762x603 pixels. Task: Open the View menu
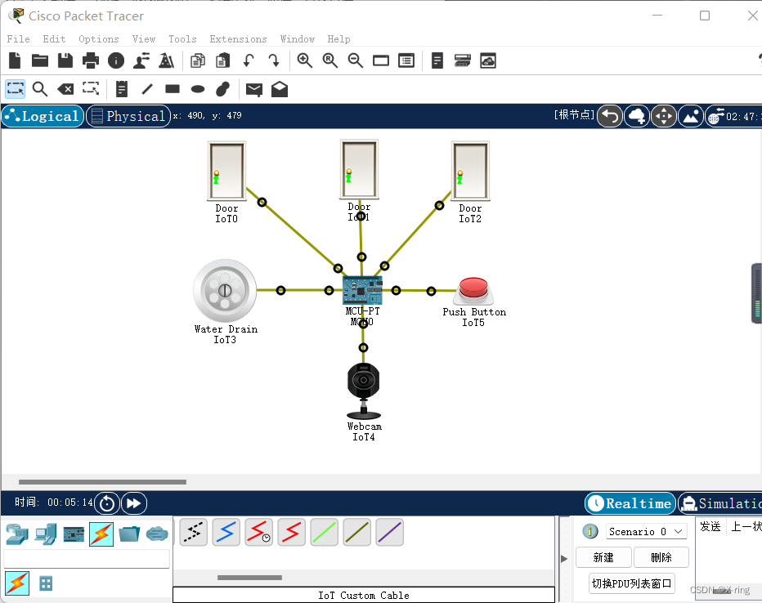144,39
